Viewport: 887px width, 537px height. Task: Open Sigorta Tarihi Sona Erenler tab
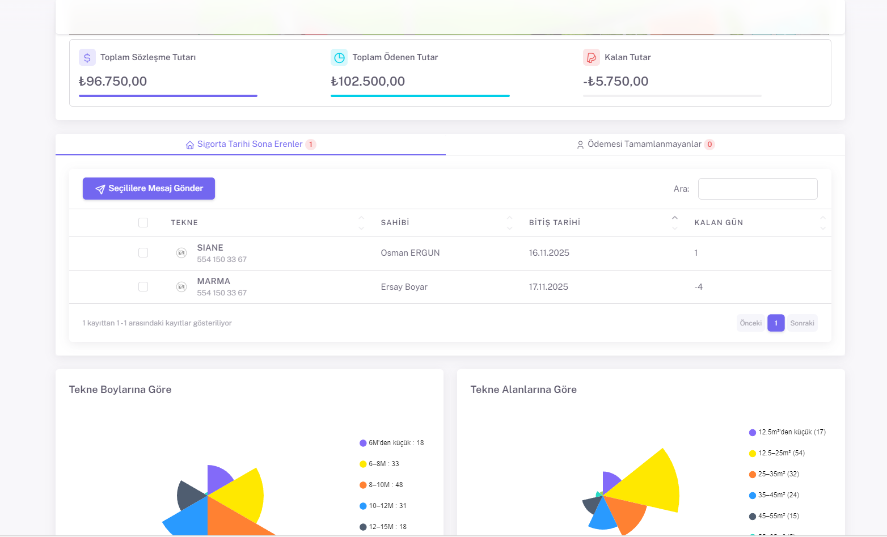[x=250, y=144]
